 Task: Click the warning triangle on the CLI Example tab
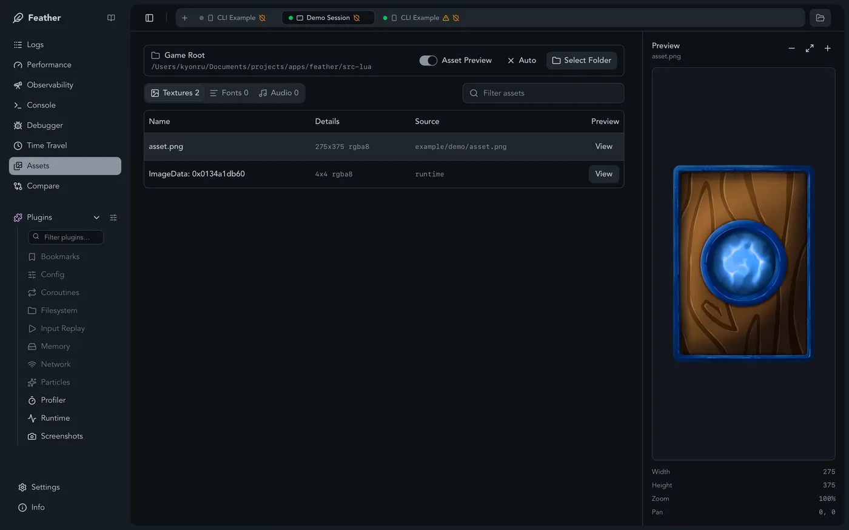tap(446, 18)
